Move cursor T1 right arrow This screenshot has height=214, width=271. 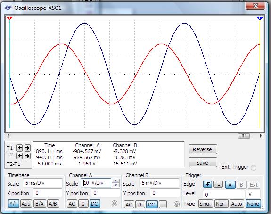coord(27,148)
